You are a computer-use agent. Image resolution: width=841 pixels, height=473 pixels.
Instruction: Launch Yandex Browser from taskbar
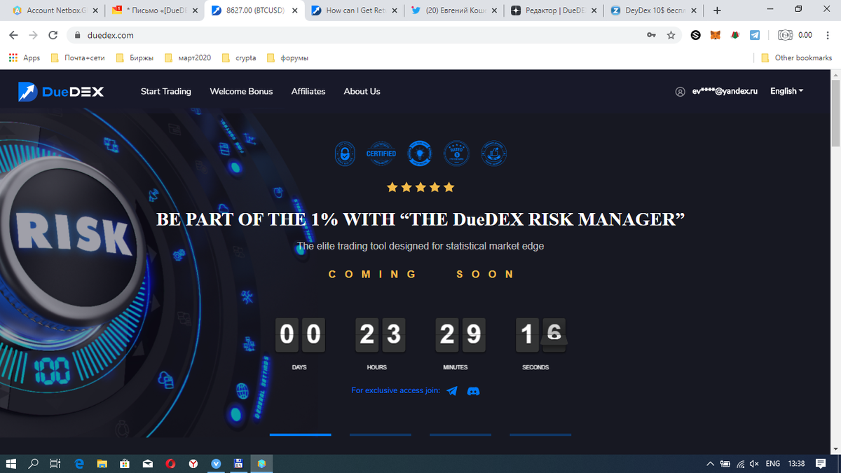193,463
